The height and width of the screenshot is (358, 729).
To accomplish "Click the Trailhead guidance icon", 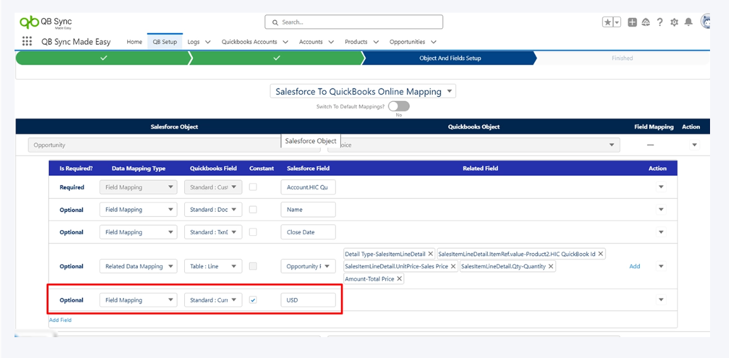I will tap(645, 22).
